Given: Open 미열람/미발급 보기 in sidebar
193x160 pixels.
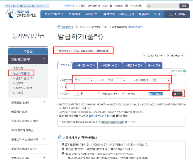Looking at the screenshot, I should pyautogui.click(x=24, y=78).
